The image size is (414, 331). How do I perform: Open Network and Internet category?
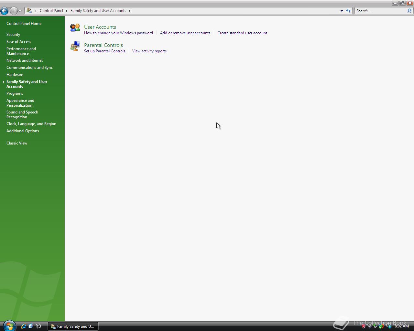pyautogui.click(x=25, y=60)
